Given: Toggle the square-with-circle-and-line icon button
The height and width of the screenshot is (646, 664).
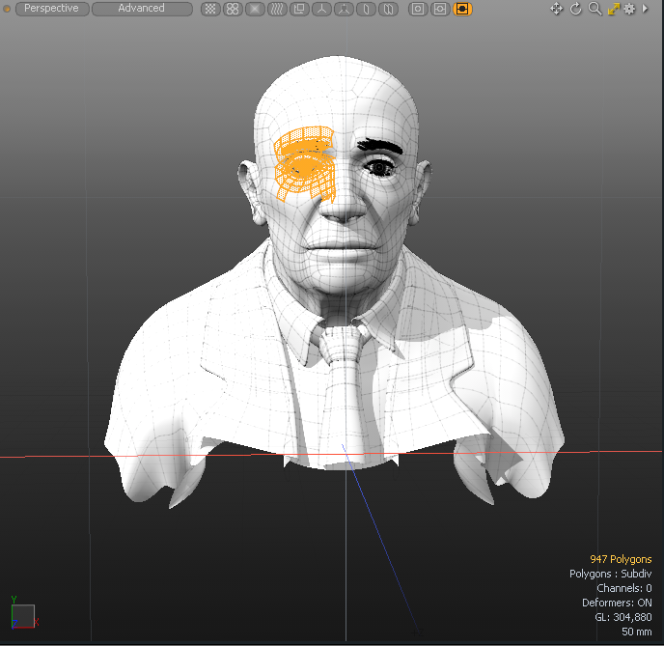Looking at the screenshot, I should pyautogui.click(x=440, y=9).
